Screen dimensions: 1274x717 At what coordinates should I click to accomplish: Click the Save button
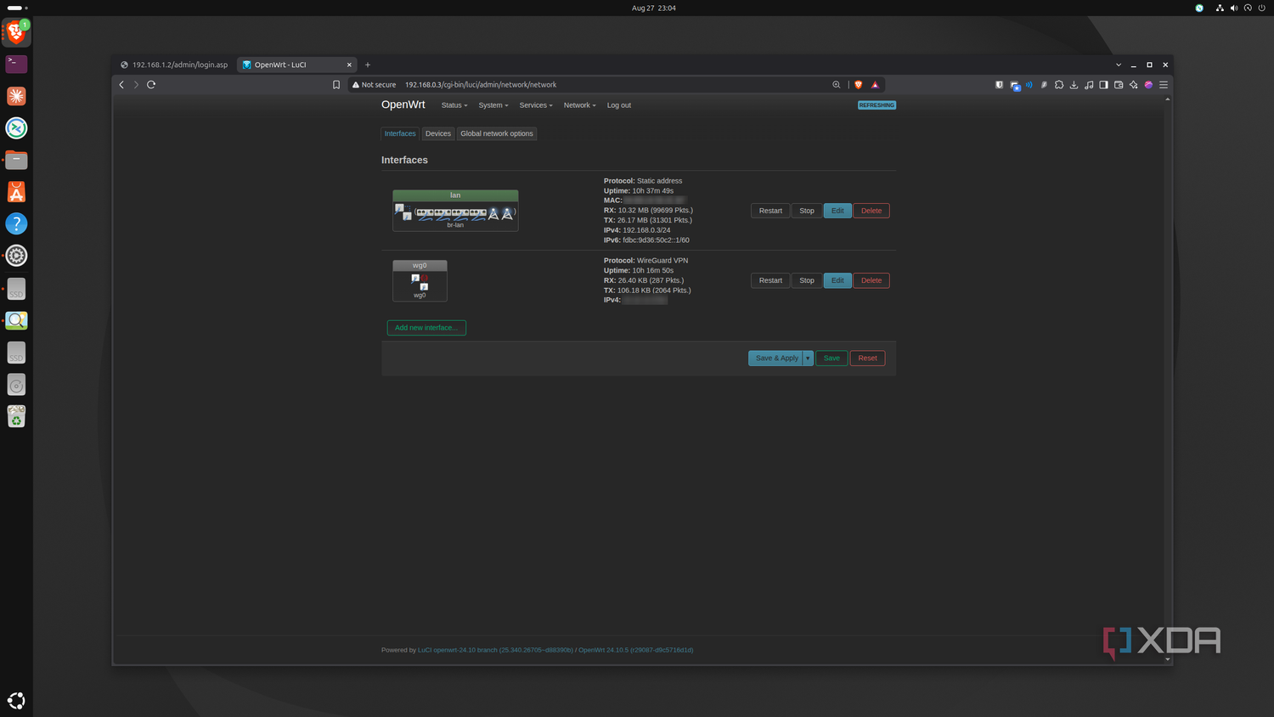coord(831,358)
